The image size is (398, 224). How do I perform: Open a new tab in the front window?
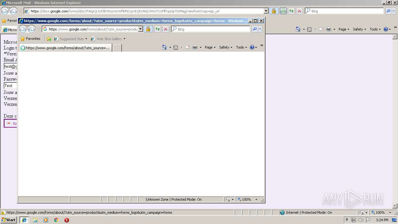tap(117, 48)
